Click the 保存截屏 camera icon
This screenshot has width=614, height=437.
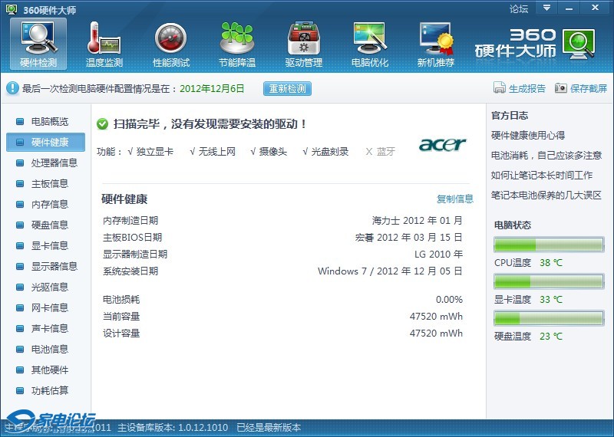point(561,88)
